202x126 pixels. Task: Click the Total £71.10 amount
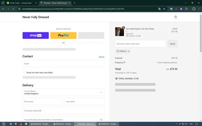pos(174,69)
